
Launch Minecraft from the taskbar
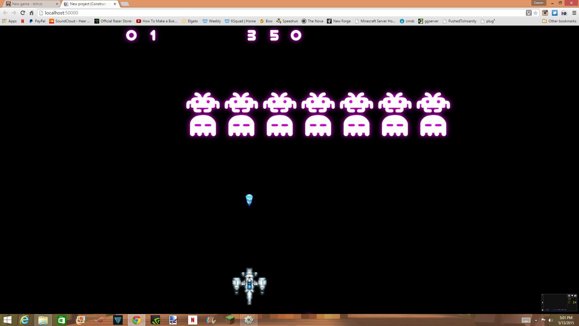230,320
